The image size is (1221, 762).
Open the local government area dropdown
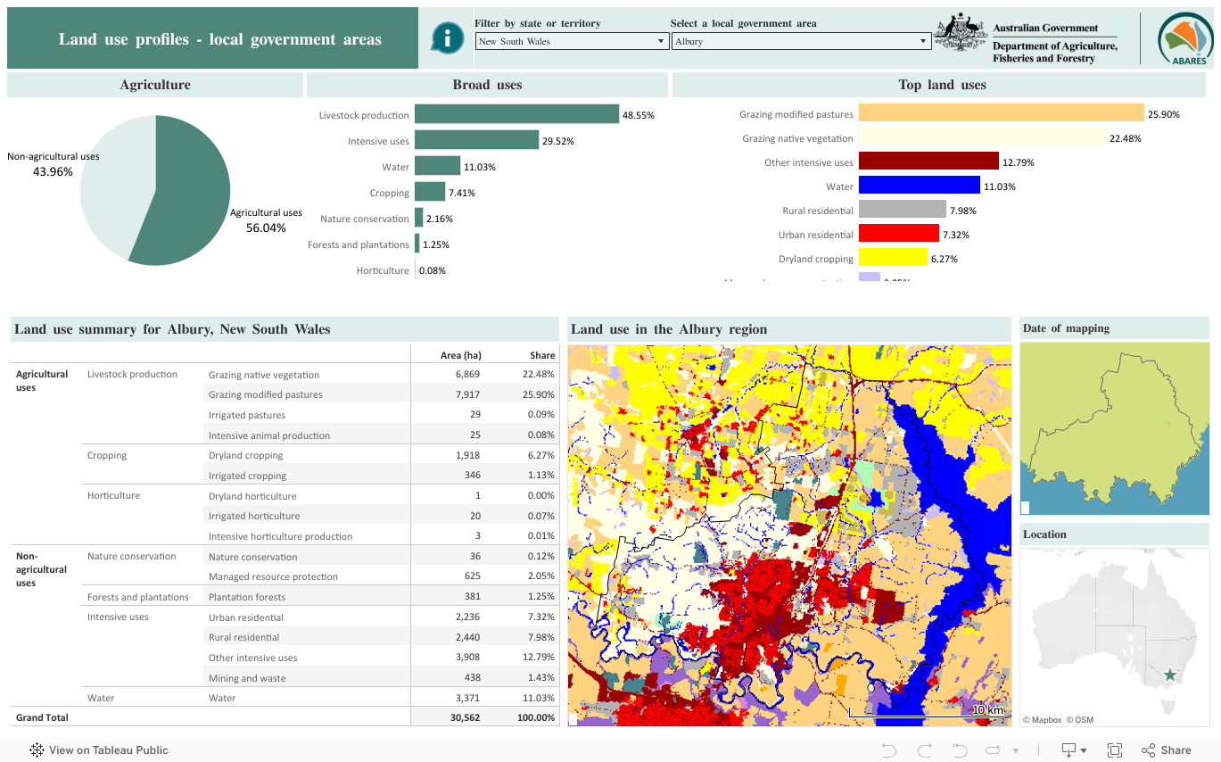(801, 41)
